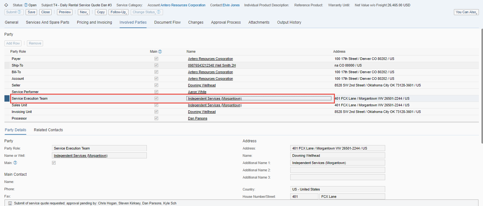The width and height of the screenshot is (483, 206).
Task: Copy the service quote
Action: point(101,12)
